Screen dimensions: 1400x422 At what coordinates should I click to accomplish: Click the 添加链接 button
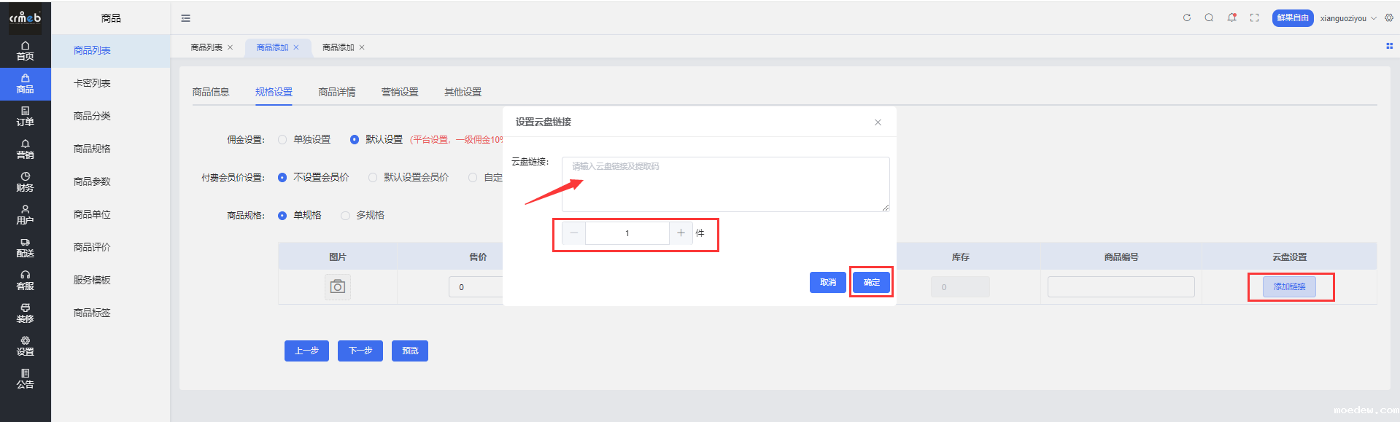point(1289,287)
